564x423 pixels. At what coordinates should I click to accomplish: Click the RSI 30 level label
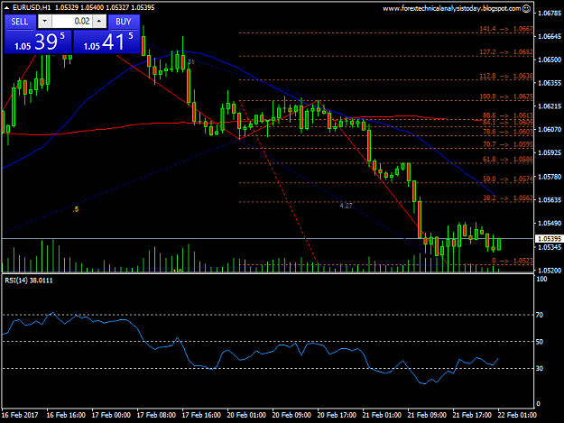tap(539, 368)
